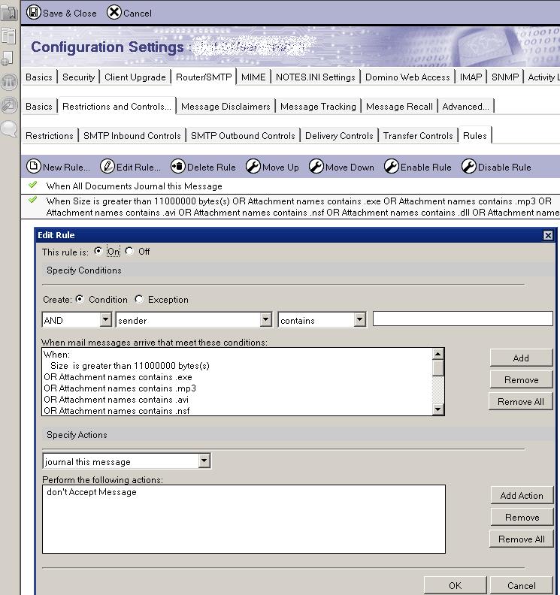Viewport: 560px width, 595px height.
Task: Click the Move Up wrench icon
Action: click(253, 166)
